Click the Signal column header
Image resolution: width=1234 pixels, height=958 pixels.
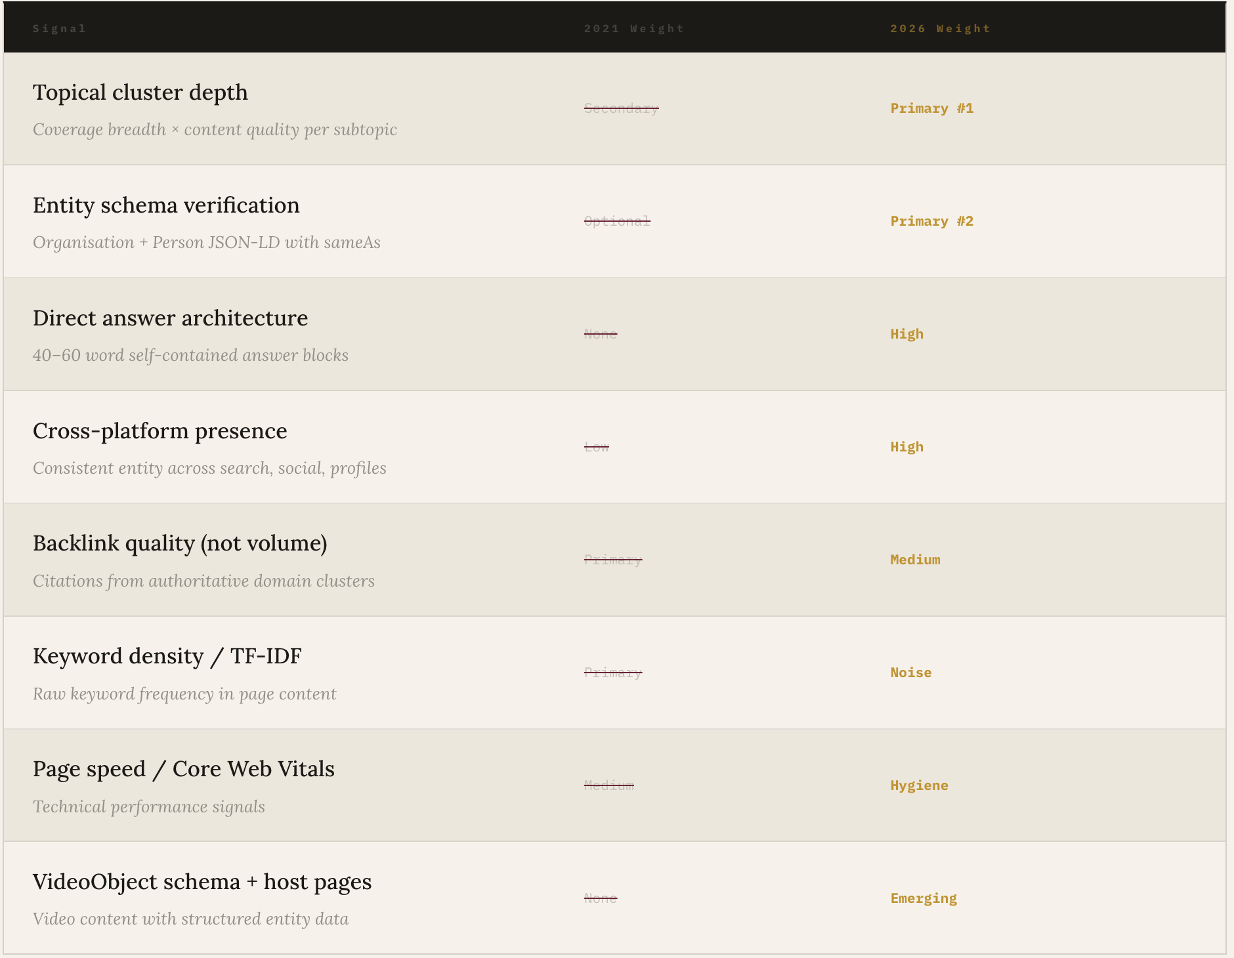[x=59, y=29]
